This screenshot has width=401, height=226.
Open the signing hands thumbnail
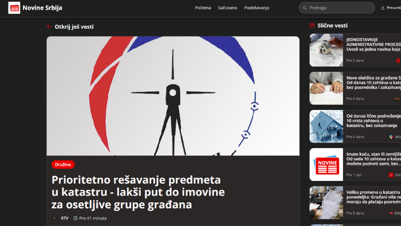326,88
